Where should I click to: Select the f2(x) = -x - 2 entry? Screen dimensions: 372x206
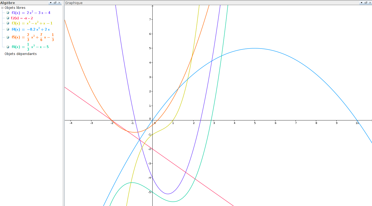click(22, 18)
